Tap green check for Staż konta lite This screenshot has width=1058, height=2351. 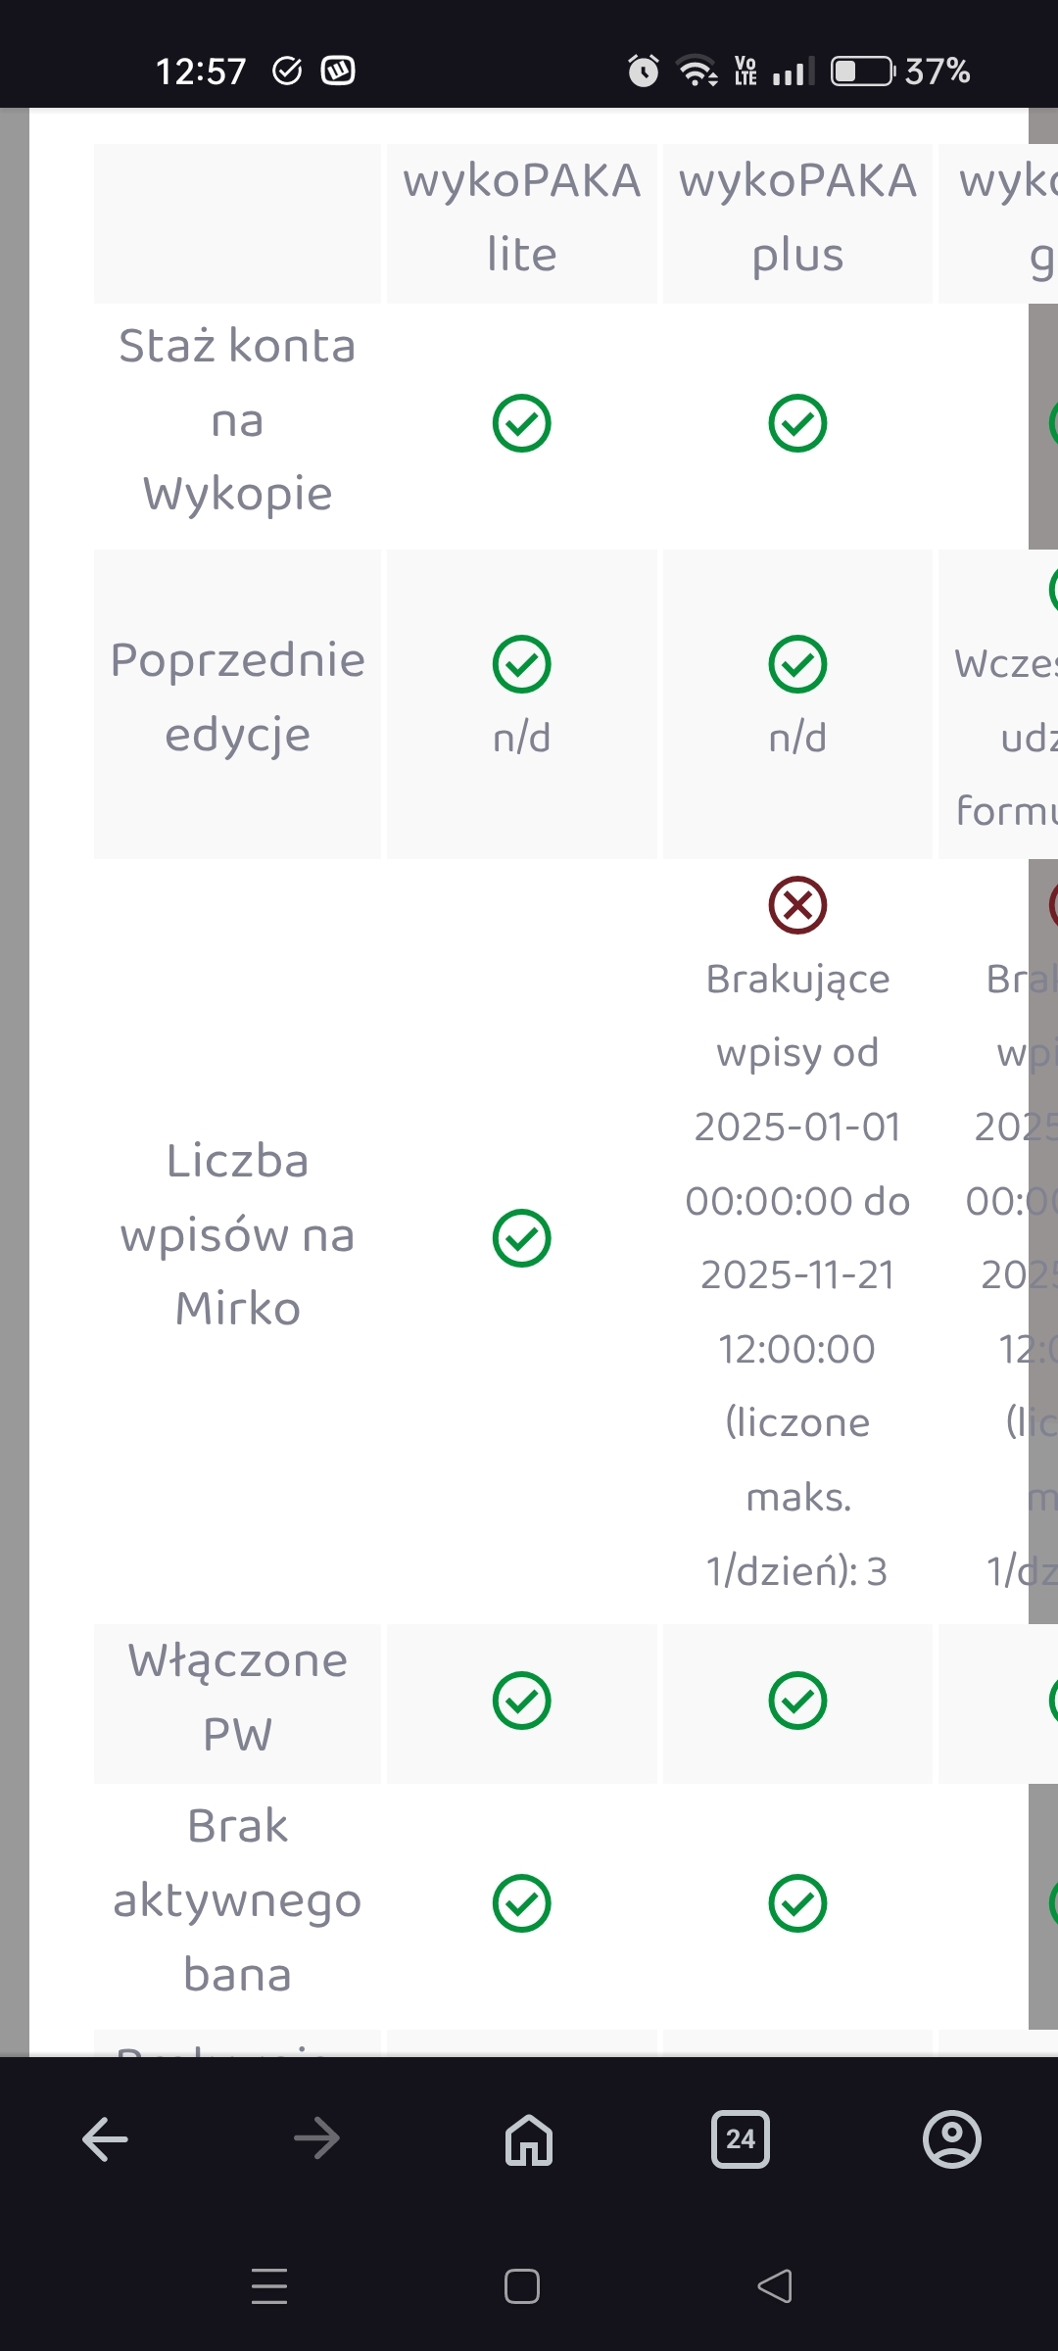[x=521, y=423]
